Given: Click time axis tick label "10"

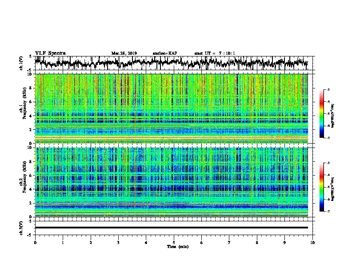Looking at the screenshot, I should pyautogui.click(x=312, y=243).
